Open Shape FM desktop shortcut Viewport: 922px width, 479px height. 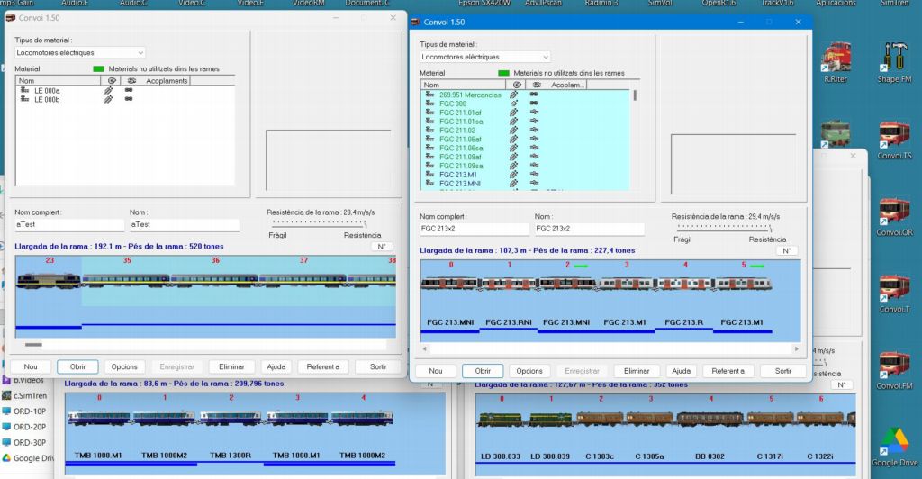tap(894, 63)
